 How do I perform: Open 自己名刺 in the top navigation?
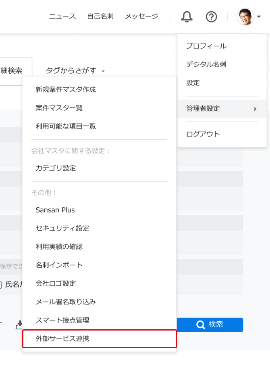(x=100, y=16)
